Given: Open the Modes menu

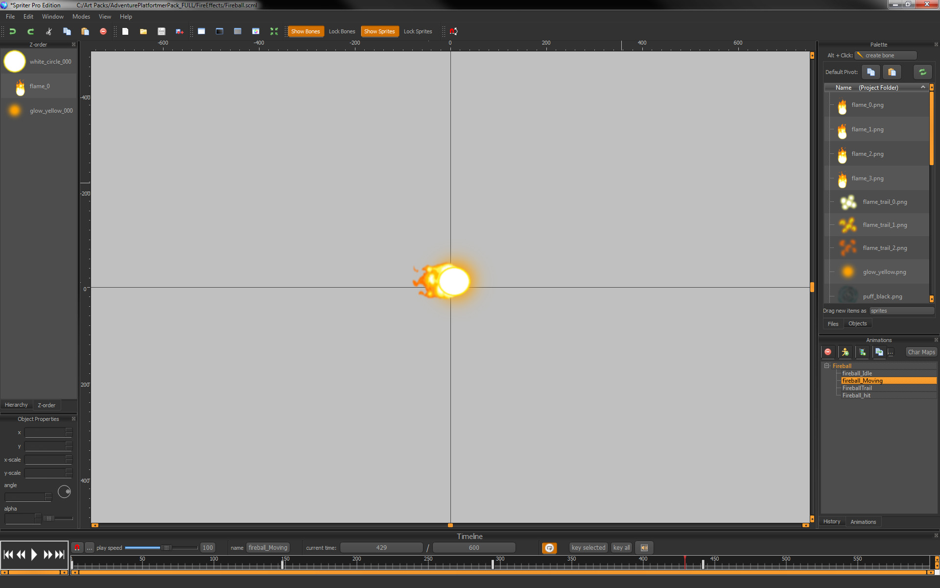Looking at the screenshot, I should pos(81,16).
